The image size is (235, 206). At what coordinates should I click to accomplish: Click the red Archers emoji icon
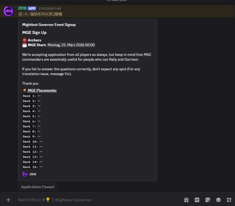[25, 40]
